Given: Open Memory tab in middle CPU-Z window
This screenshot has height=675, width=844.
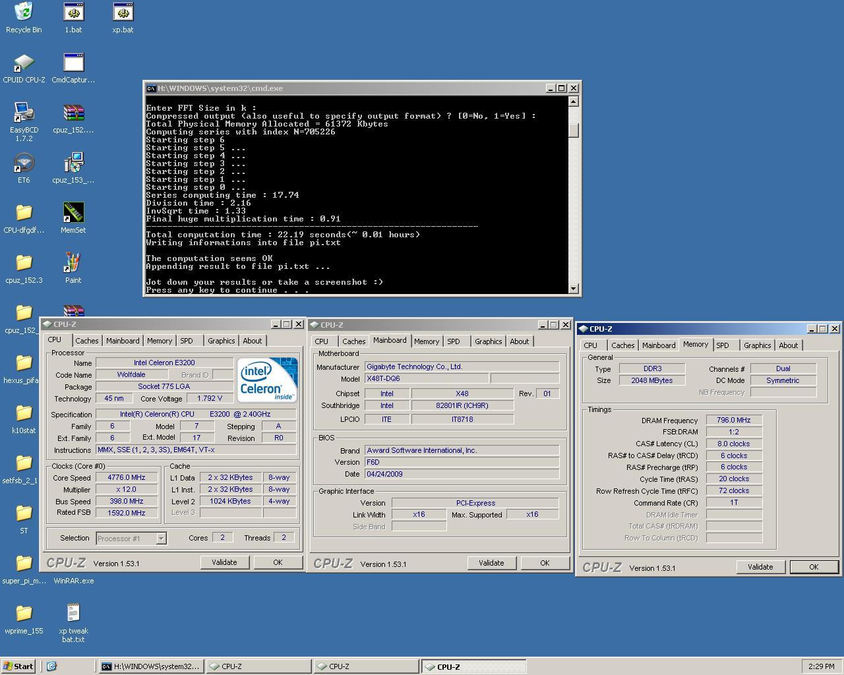Looking at the screenshot, I should pos(426,341).
